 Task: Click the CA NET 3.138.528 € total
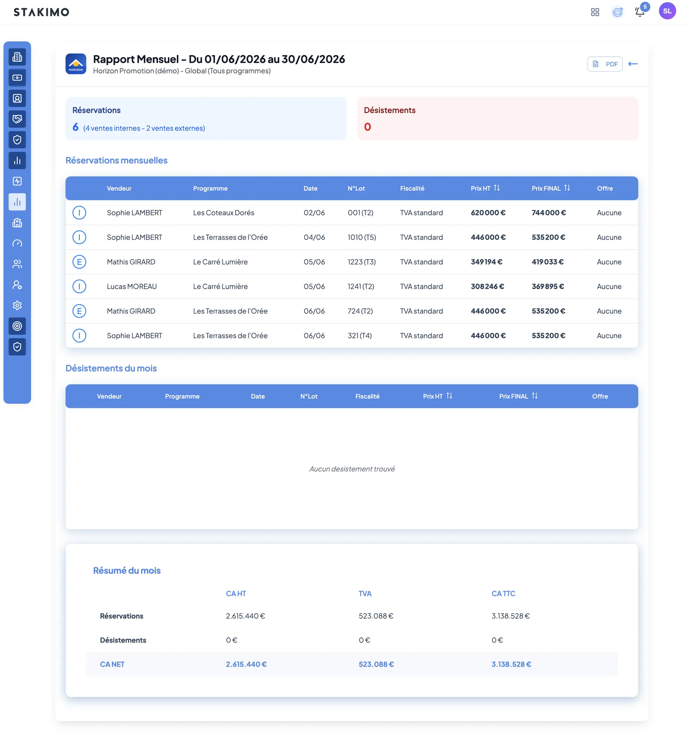[511, 665]
